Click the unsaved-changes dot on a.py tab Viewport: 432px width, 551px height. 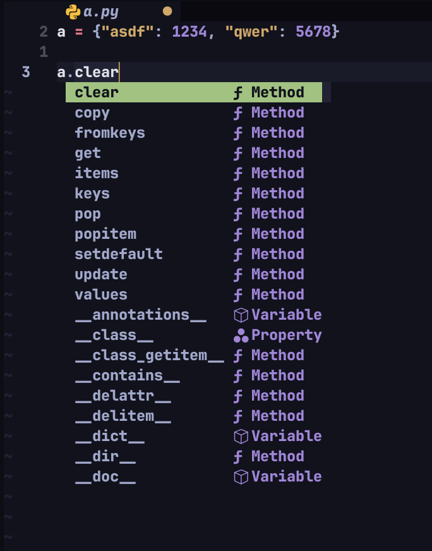click(167, 11)
